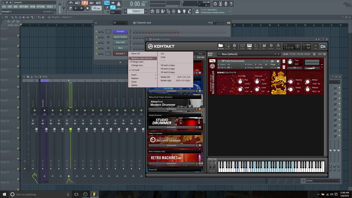
Task: Select Rotate left menu entry
Action: 165,77
